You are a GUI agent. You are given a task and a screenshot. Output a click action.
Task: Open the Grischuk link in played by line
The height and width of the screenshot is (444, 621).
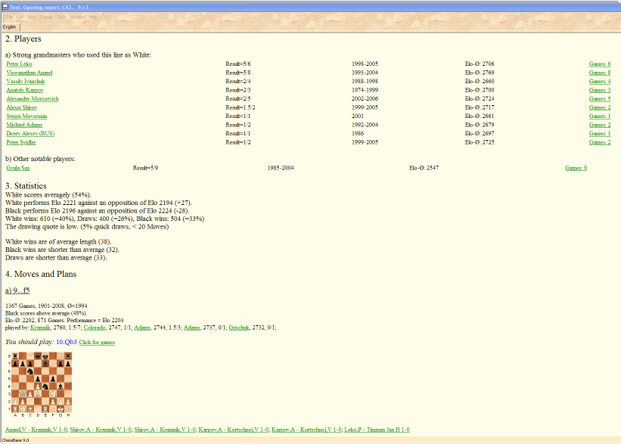pos(239,328)
